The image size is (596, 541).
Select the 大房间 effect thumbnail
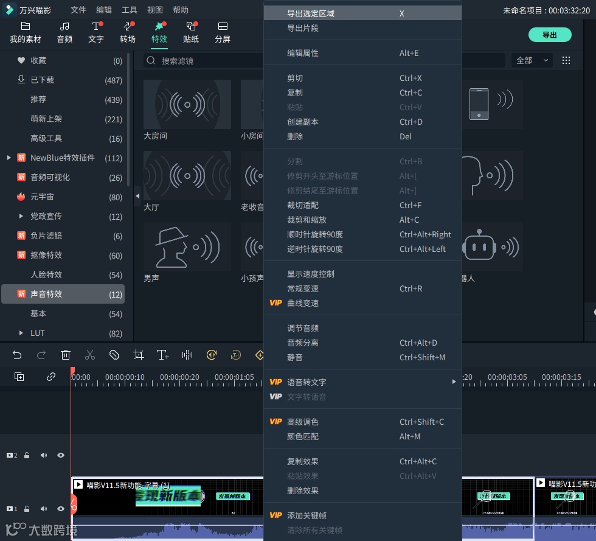tap(187, 104)
